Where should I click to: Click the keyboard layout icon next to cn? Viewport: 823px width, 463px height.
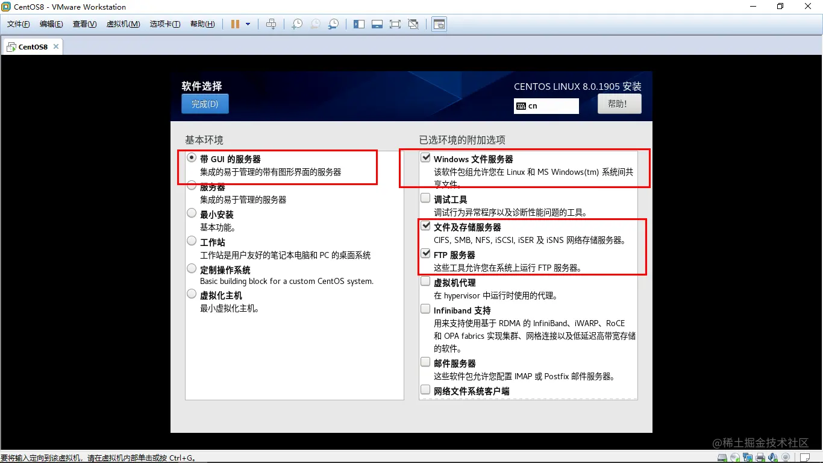pyautogui.click(x=521, y=106)
